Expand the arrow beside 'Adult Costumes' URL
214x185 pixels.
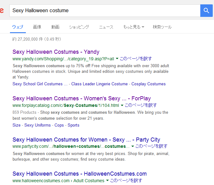click(107, 180)
